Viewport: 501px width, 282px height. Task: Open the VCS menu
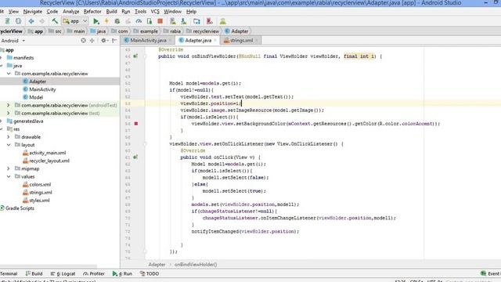155,12
